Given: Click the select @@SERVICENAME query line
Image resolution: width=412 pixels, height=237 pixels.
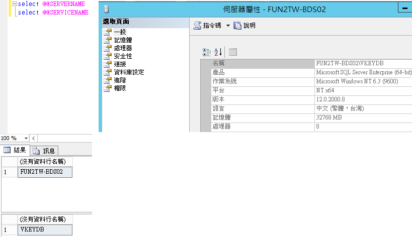Looking at the screenshot, I should 53,13.
